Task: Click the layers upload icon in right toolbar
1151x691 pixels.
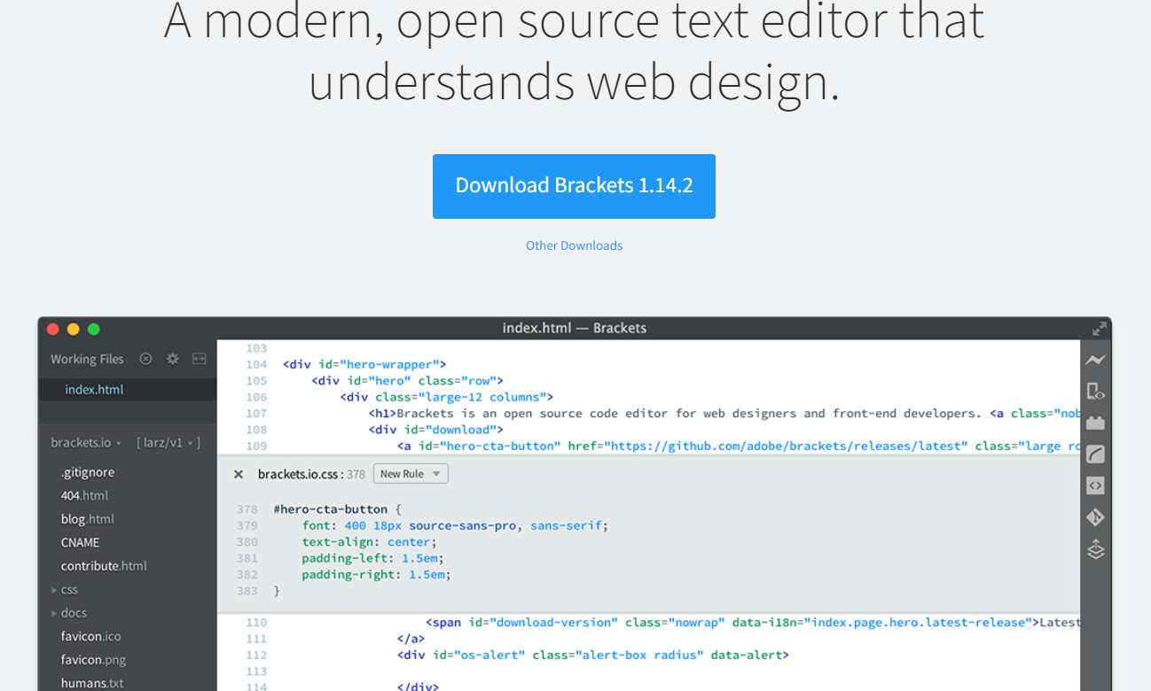Action: [x=1095, y=549]
